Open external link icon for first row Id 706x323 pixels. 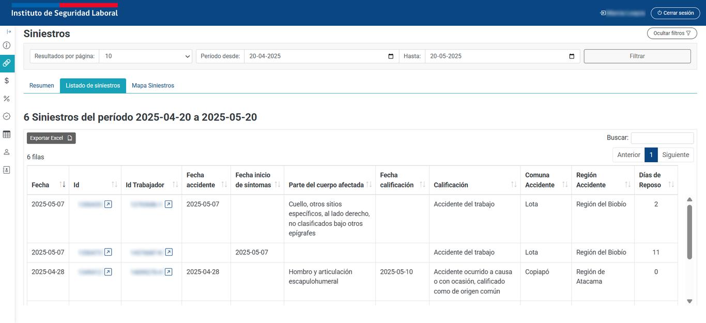pyautogui.click(x=108, y=204)
